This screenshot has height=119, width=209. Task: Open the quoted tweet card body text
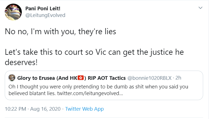(98, 90)
